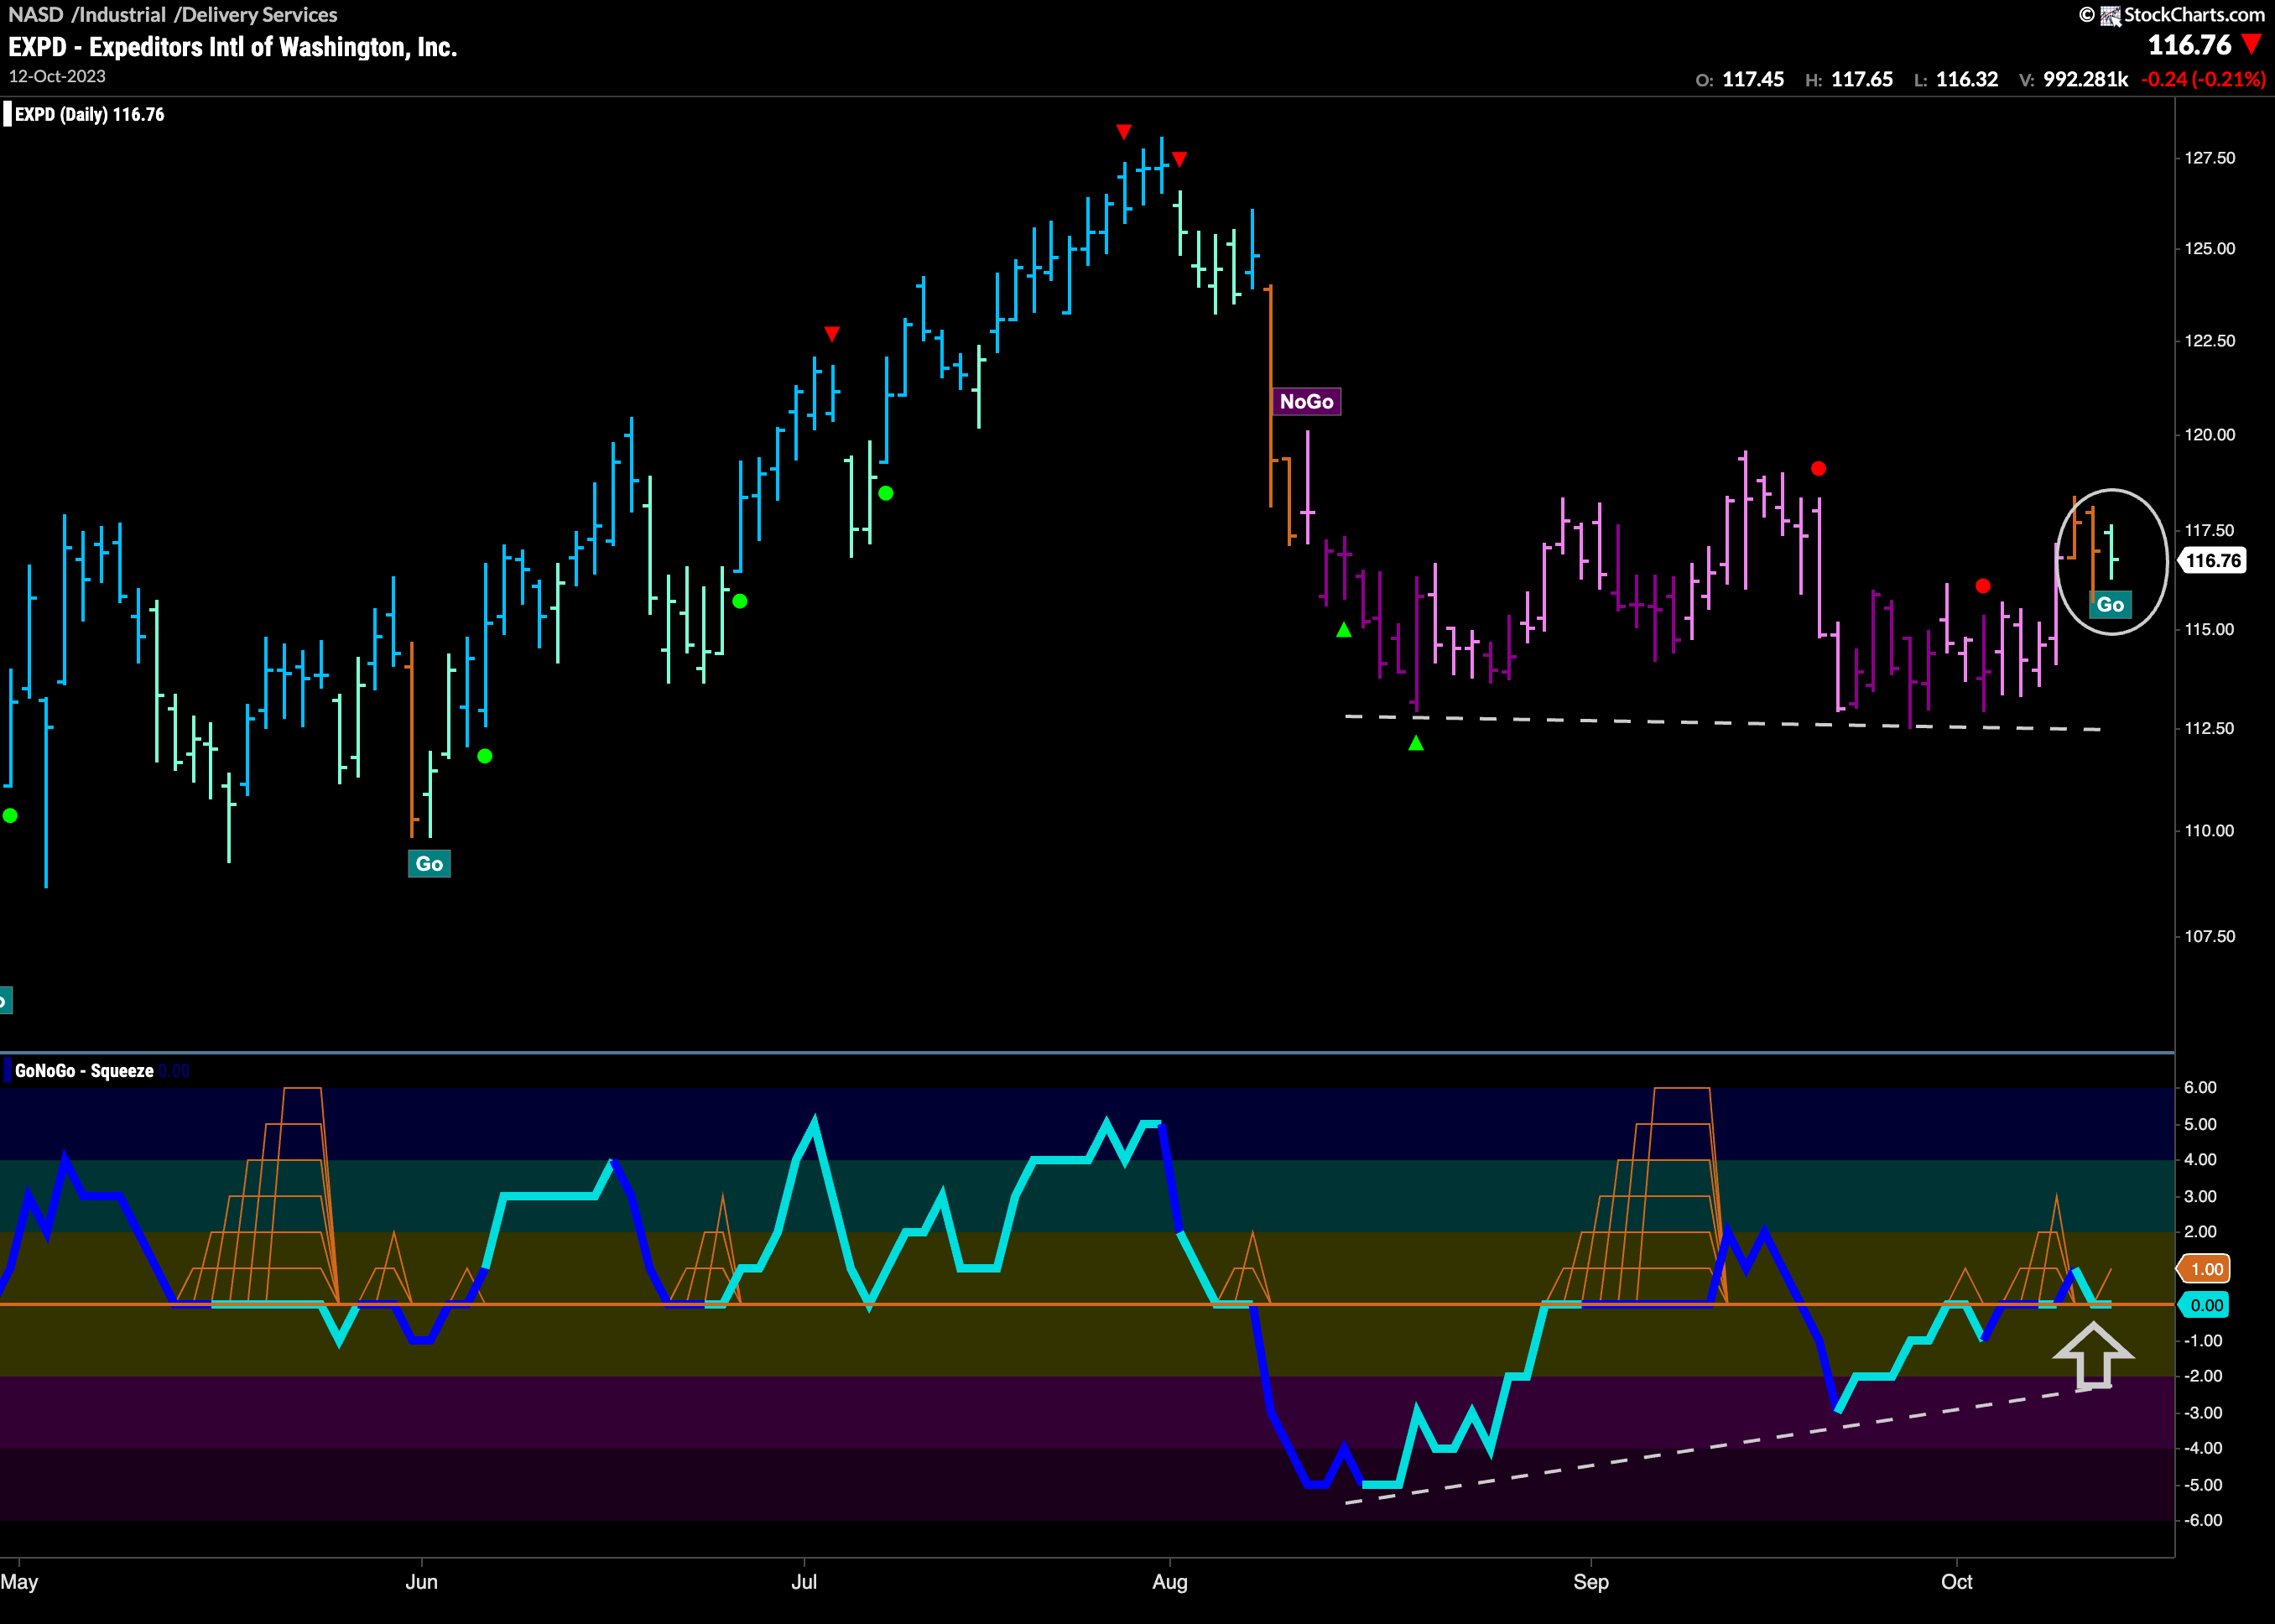The image size is (2275, 1624).
Task: Click the red dot in early October
Action: [x=1983, y=586]
